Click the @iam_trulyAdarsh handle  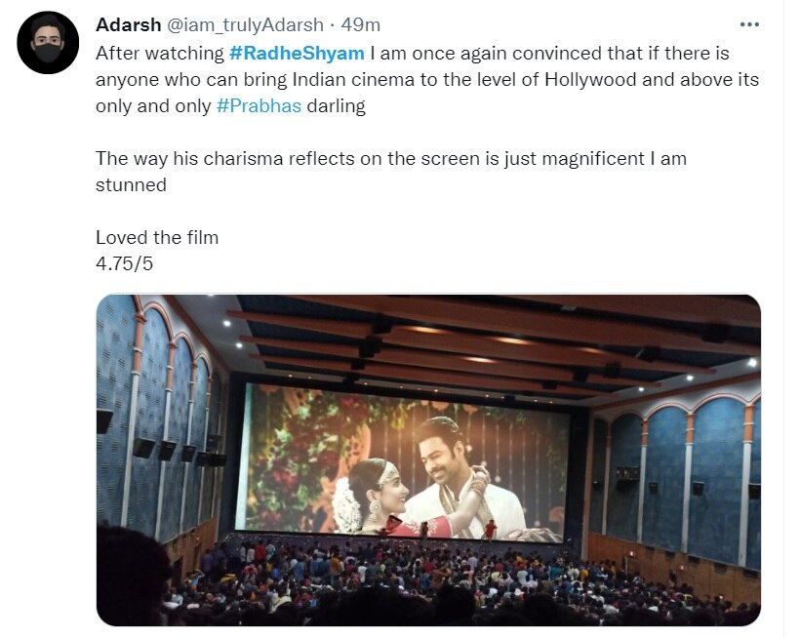point(247,25)
